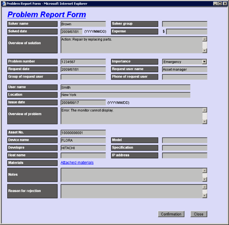Click inside the Notes text area
This screenshot has width=229, height=225.
131,175
